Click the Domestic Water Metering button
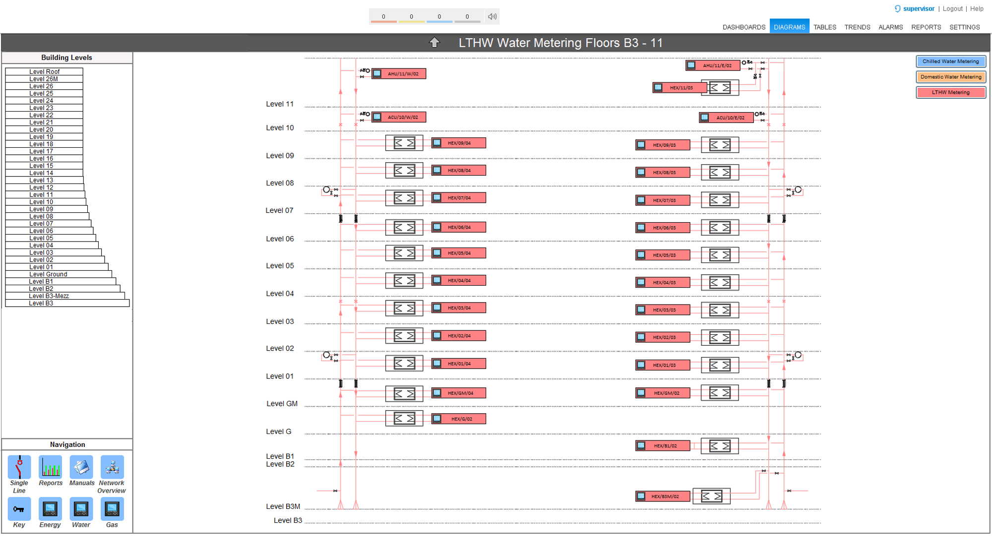Screen dimensions: 992x558 (x=950, y=77)
